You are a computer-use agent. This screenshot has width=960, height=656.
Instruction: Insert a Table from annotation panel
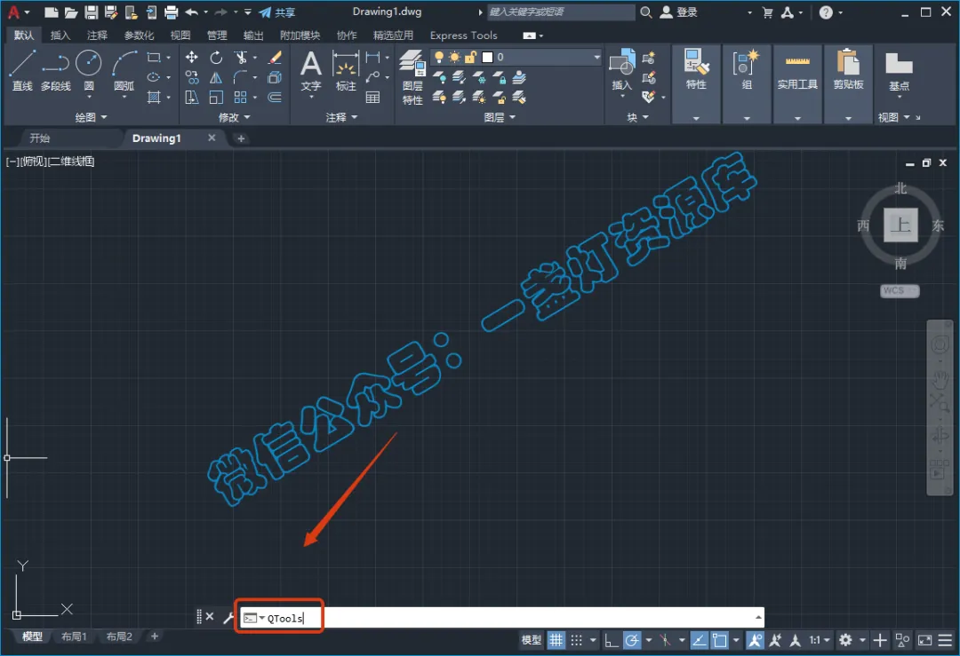372,98
